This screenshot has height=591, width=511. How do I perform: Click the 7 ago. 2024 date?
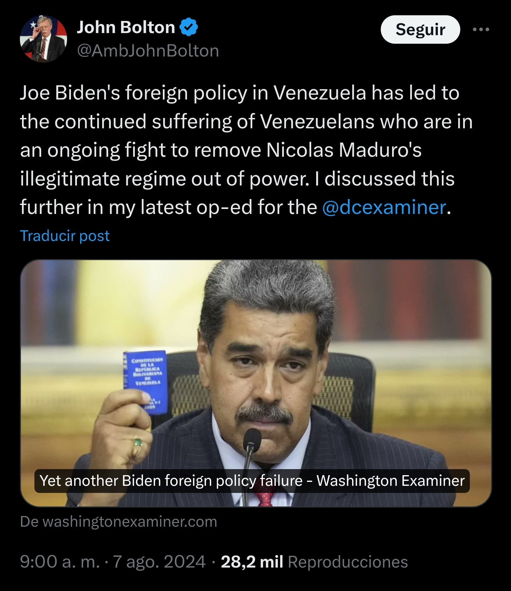pyautogui.click(x=159, y=562)
